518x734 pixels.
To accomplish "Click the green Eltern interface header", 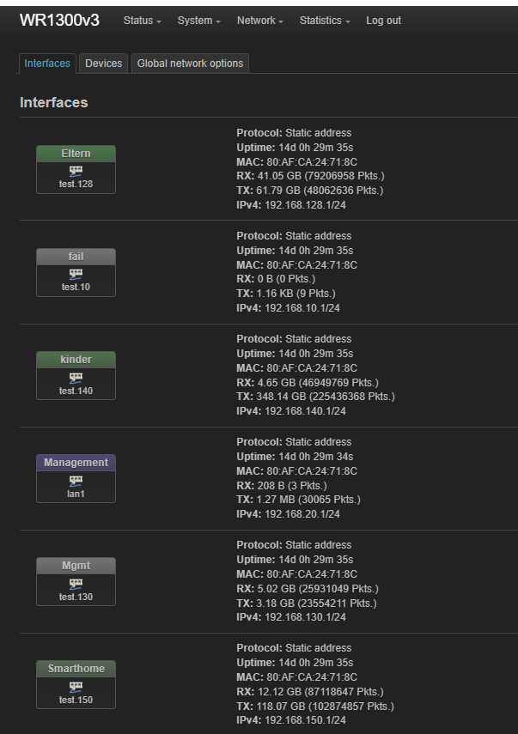I will [x=76, y=154].
